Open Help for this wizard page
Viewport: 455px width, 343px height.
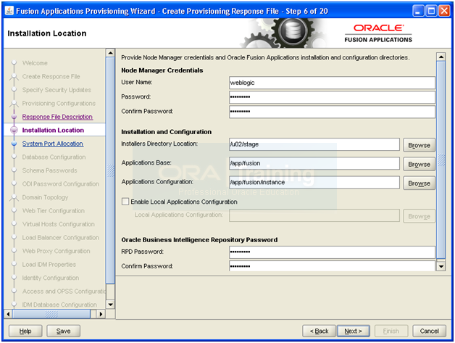click(x=25, y=331)
